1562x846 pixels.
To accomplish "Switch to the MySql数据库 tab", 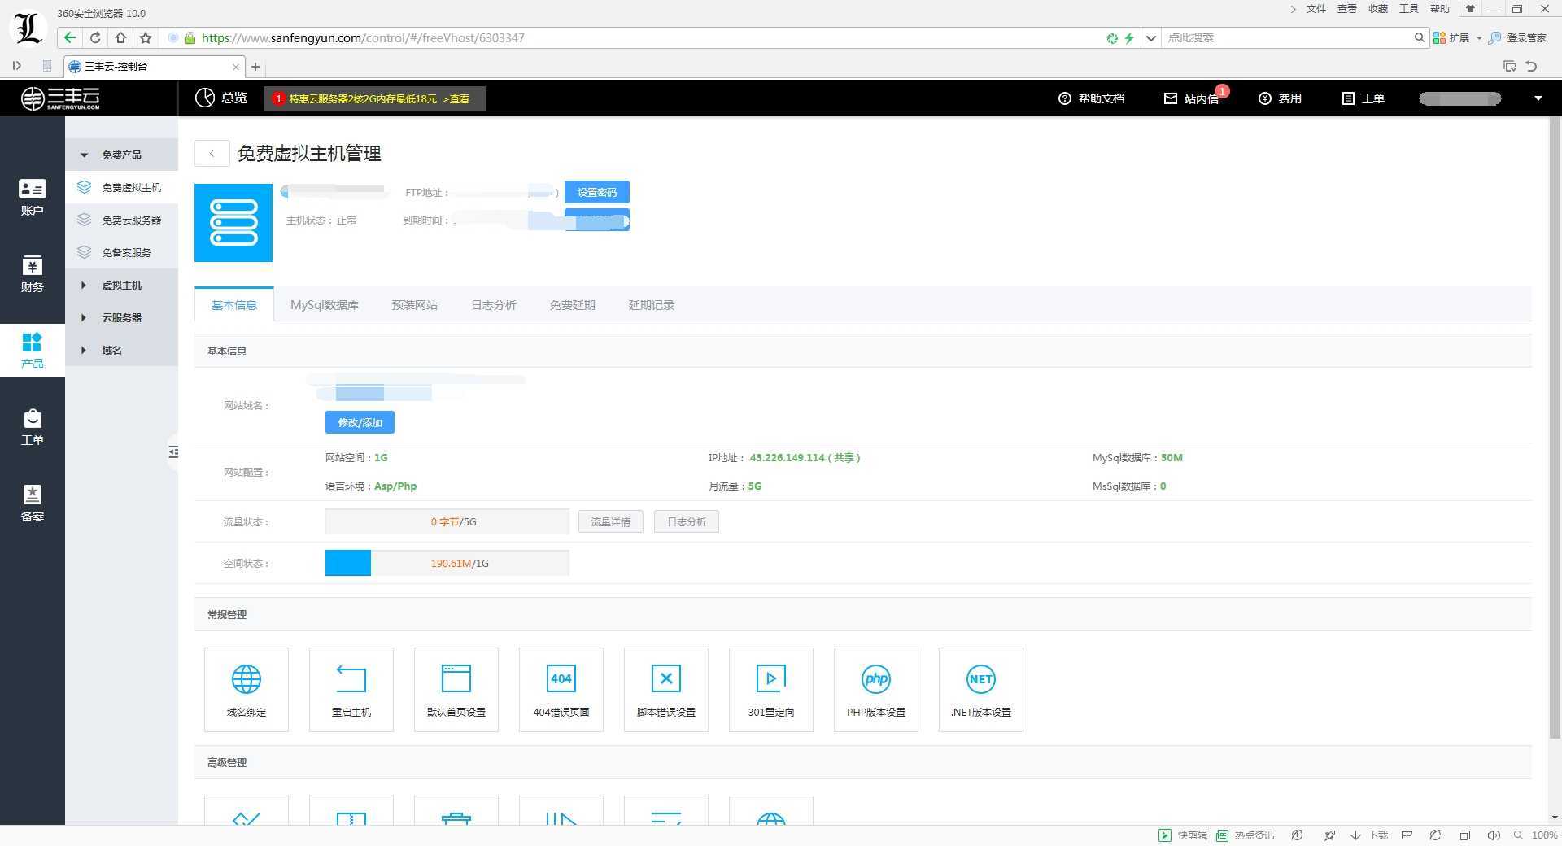I will click(325, 305).
